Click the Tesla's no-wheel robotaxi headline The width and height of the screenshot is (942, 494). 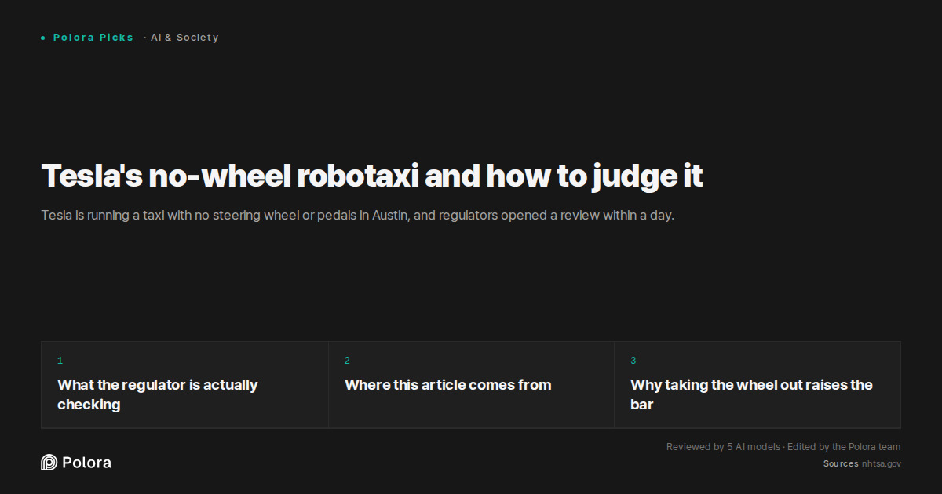[x=371, y=176]
